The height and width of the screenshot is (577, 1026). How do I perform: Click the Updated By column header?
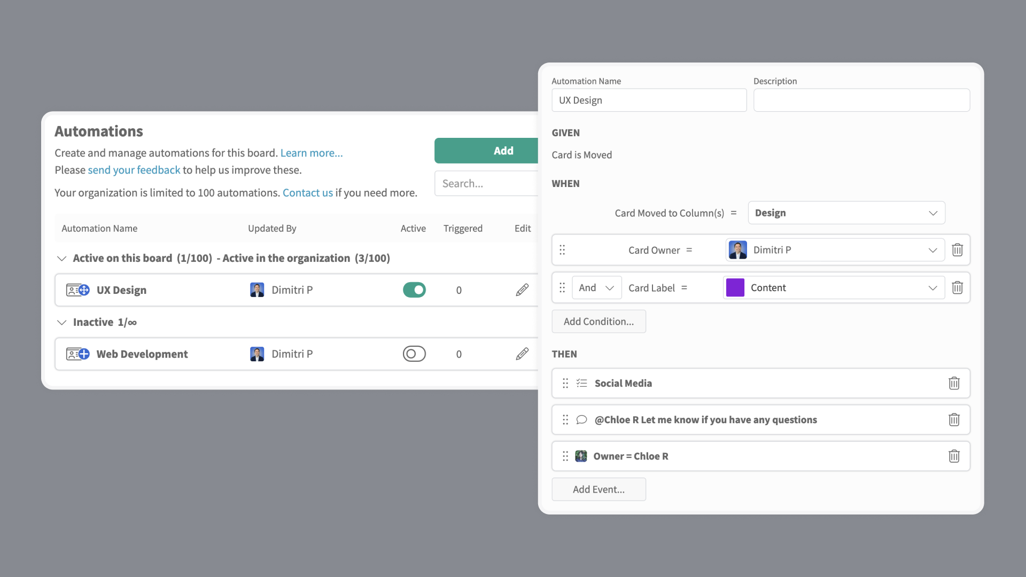(272, 228)
